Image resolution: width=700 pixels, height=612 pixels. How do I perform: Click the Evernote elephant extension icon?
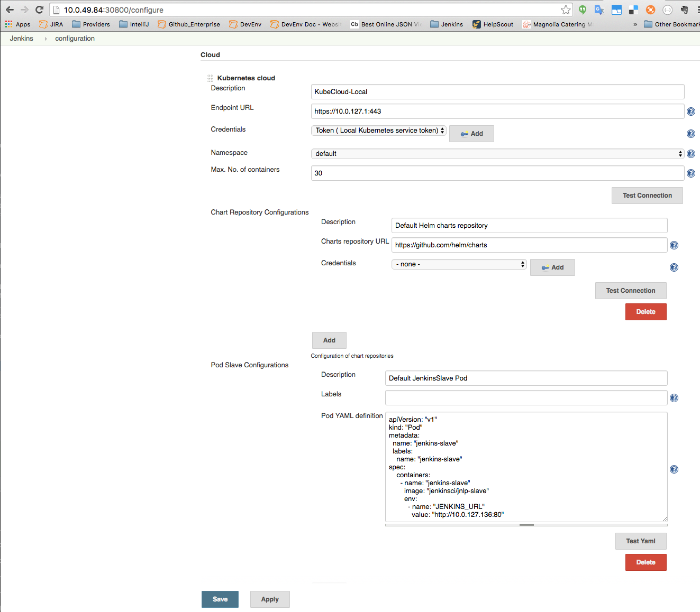point(685,10)
